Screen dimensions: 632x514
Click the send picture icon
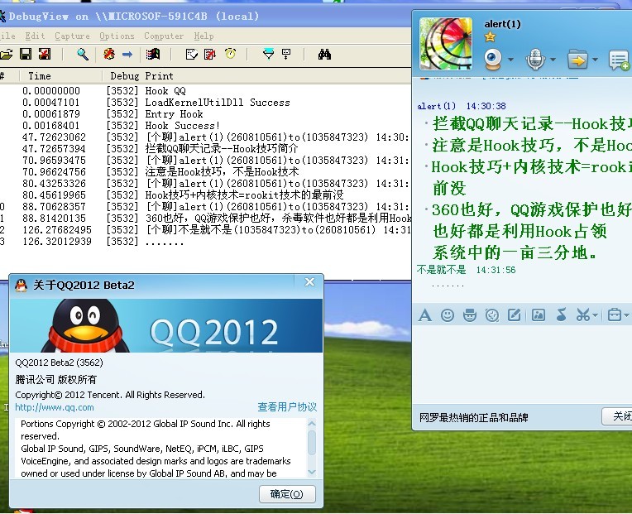click(539, 315)
